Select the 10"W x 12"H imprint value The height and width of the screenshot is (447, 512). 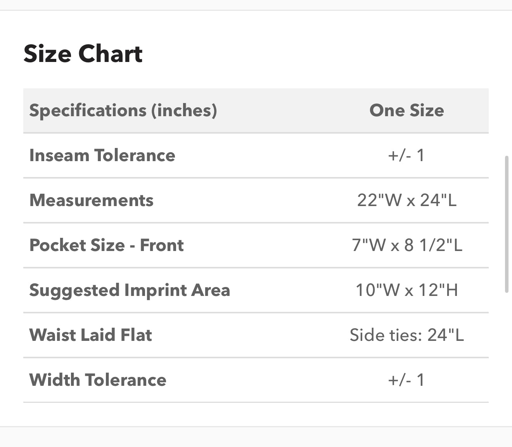[406, 291]
